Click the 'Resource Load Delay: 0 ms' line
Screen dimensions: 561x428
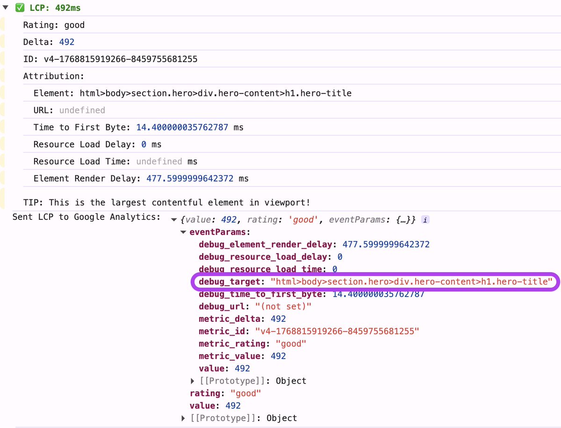97,144
